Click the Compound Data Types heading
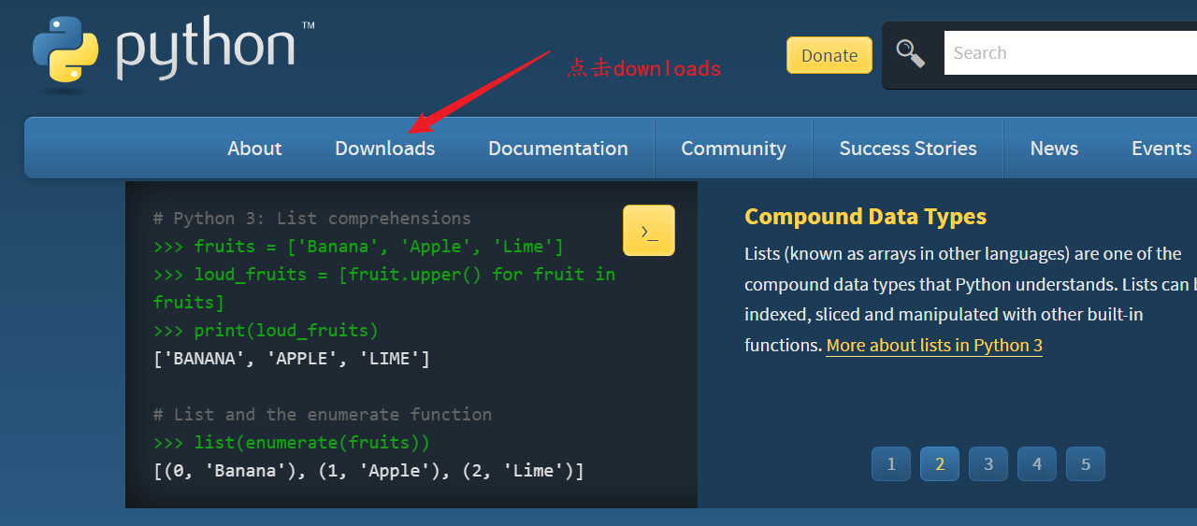Screen dimensions: 1197x526 865,217
